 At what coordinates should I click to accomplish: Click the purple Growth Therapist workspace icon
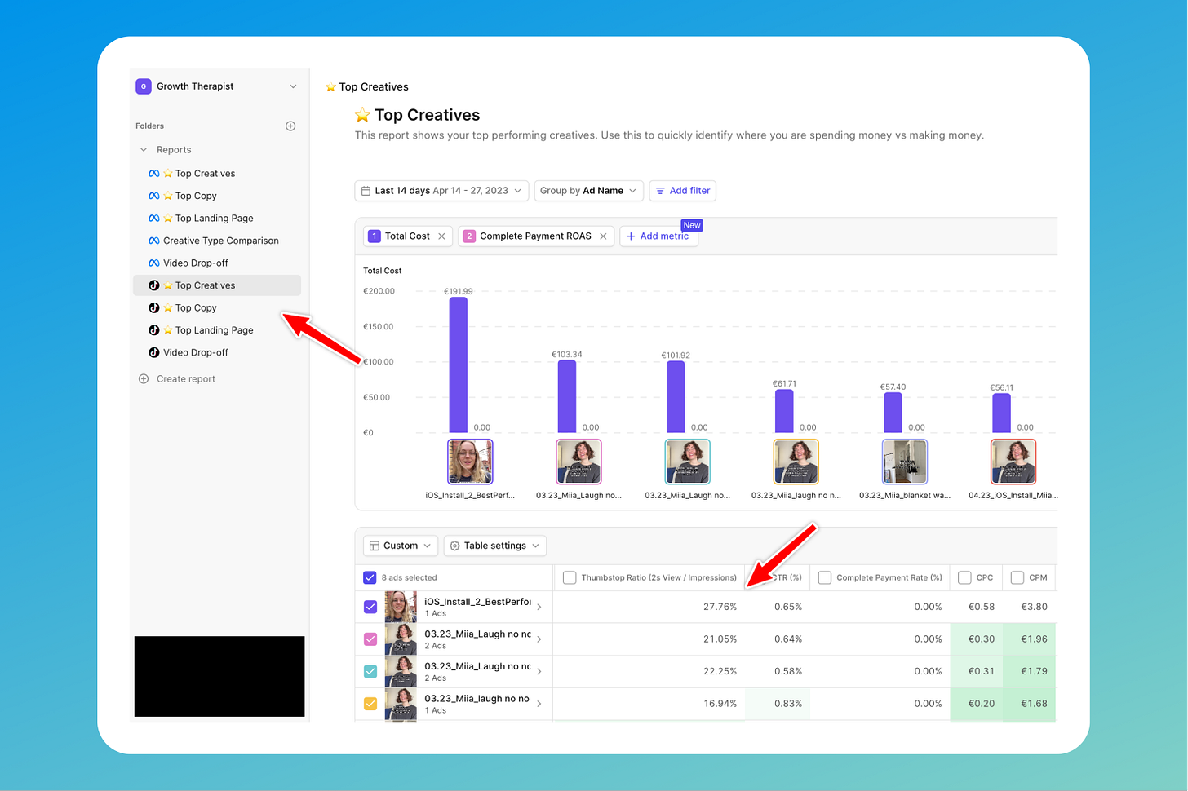[144, 86]
